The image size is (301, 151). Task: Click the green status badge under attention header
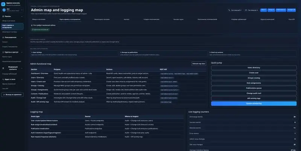tap(40, 30)
